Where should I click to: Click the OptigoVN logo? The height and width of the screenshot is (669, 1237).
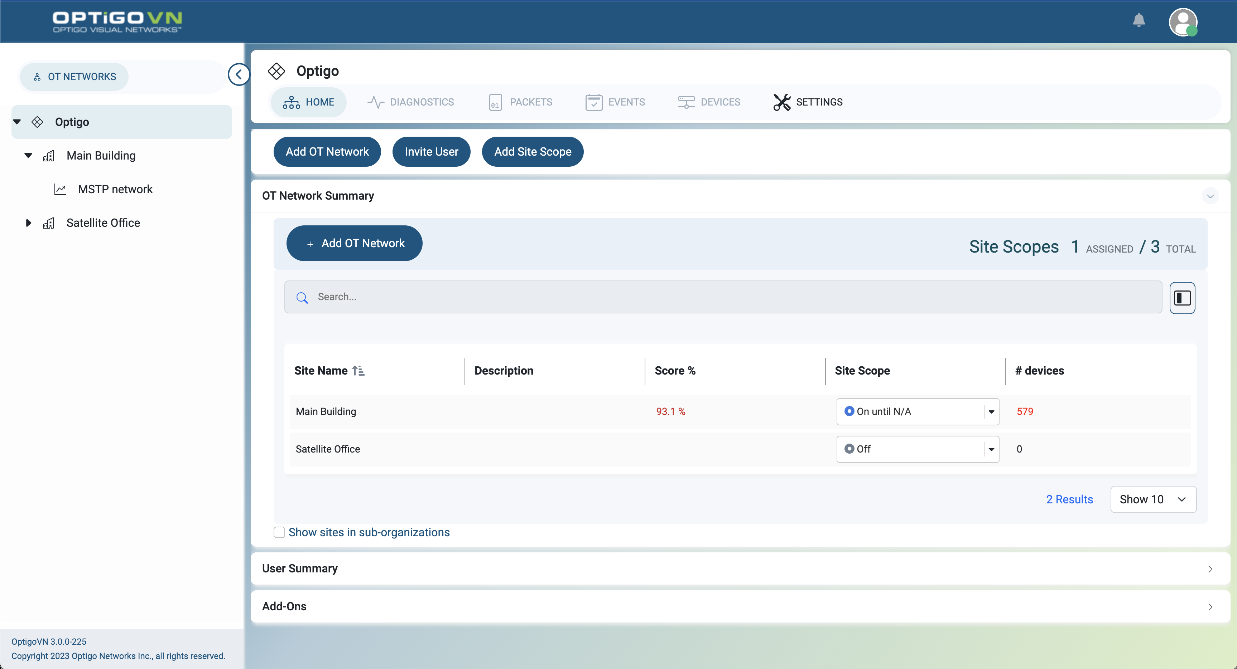click(x=117, y=21)
